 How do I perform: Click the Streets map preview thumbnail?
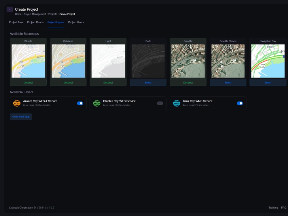(28, 61)
